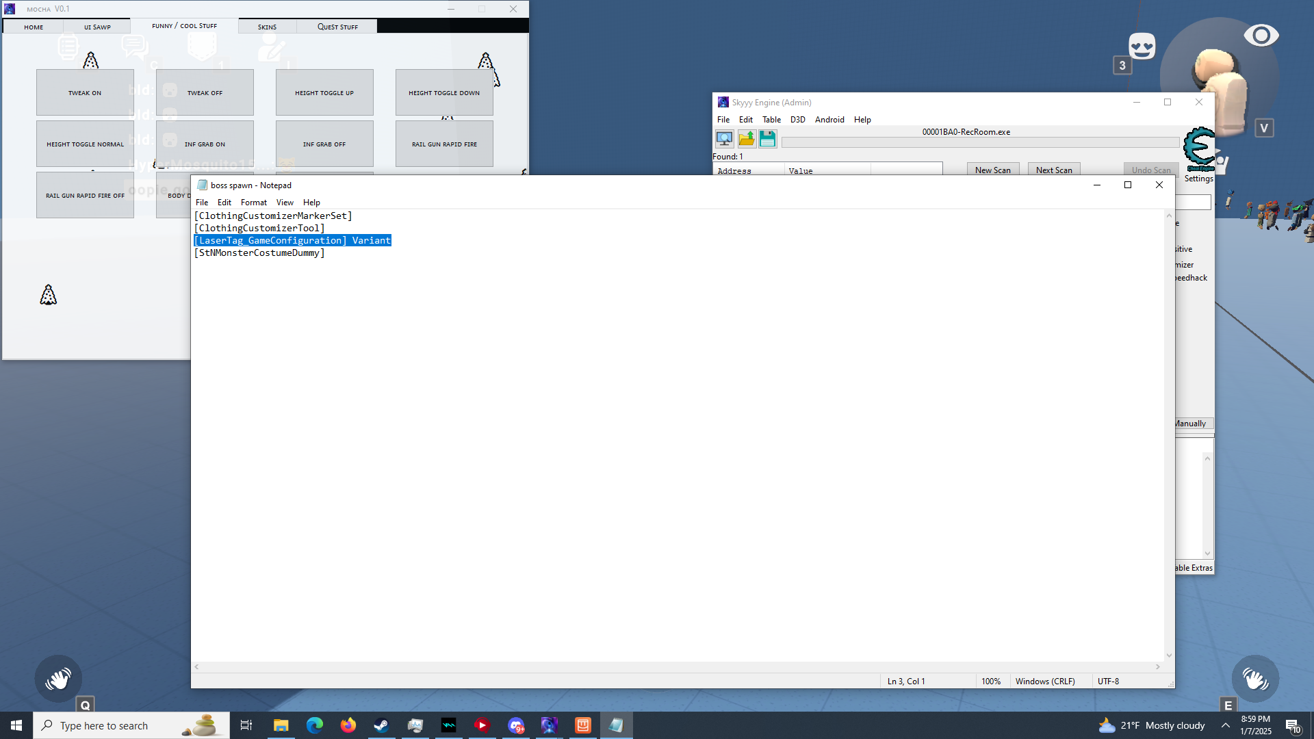Click the Microsoft Edge taskbar icon
The width and height of the screenshot is (1314, 739).
(x=314, y=725)
